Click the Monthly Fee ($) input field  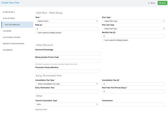134,36
